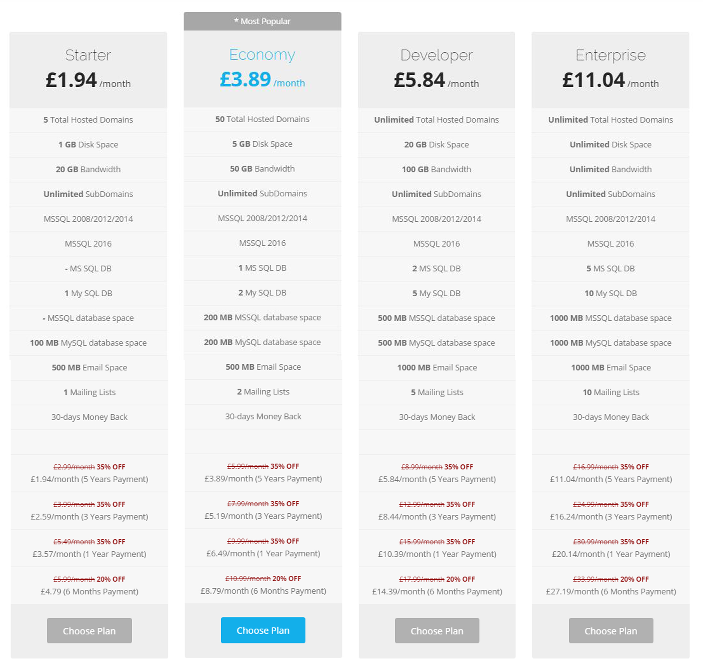Select the Developer Choose Plan button
Image resolution: width=703 pixels, height=666 pixels.
click(x=437, y=630)
